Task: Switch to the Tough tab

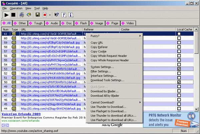Action: [36, 23]
